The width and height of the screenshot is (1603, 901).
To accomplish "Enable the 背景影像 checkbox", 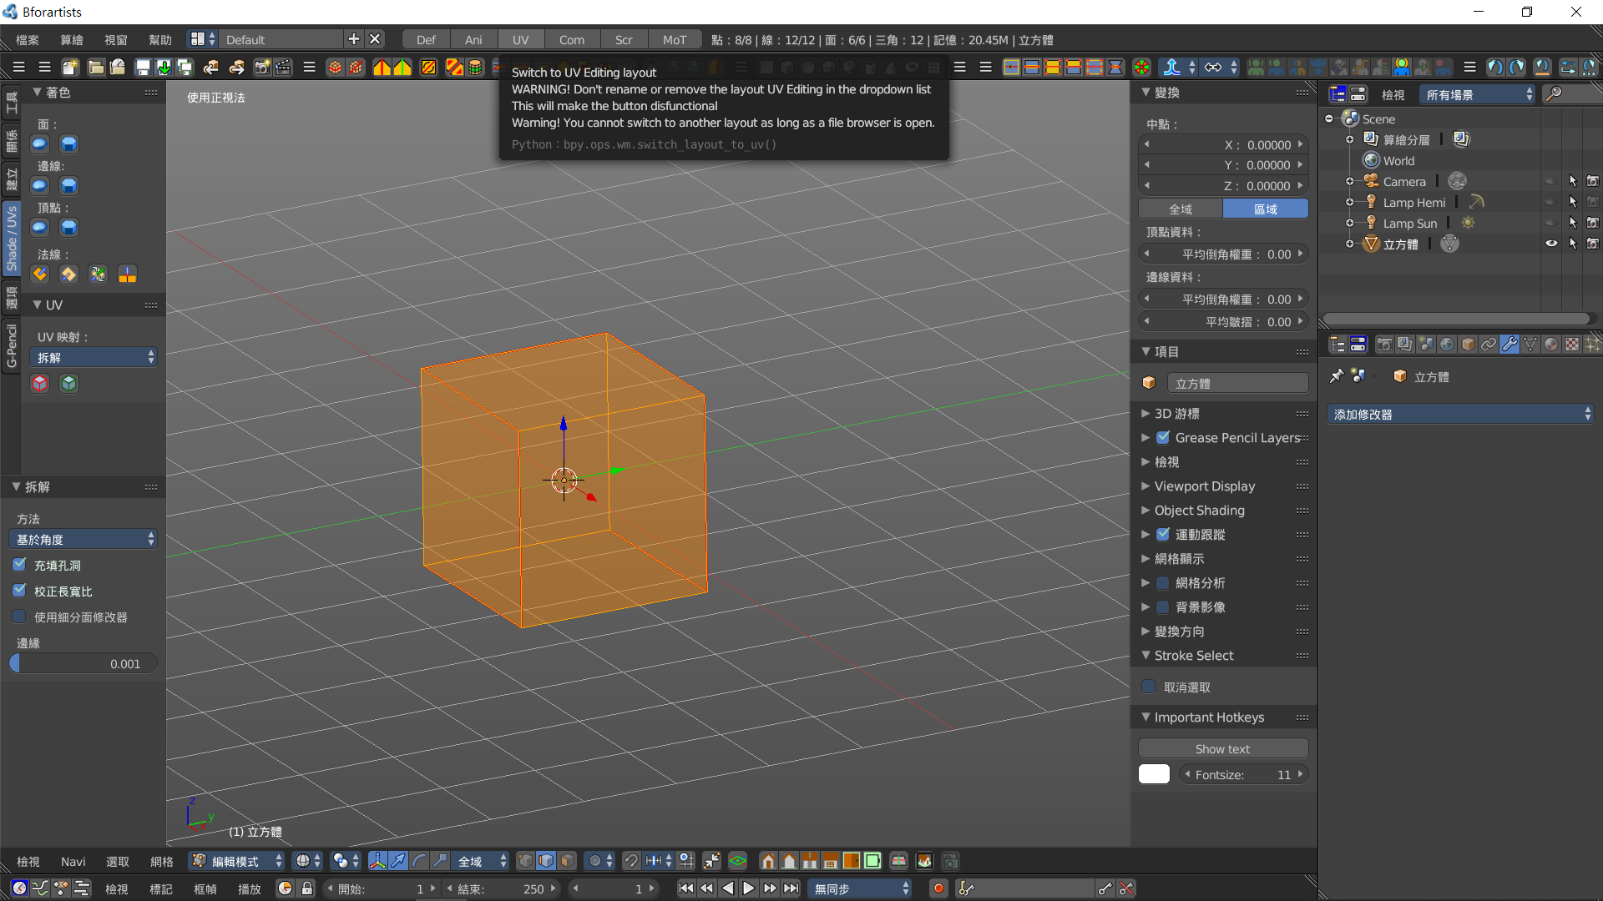I will (x=1163, y=607).
